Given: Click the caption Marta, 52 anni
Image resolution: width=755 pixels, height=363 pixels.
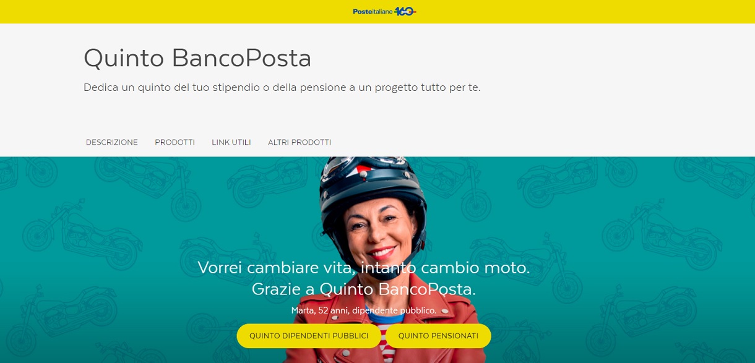Looking at the screenshot, I should [364, 310].
